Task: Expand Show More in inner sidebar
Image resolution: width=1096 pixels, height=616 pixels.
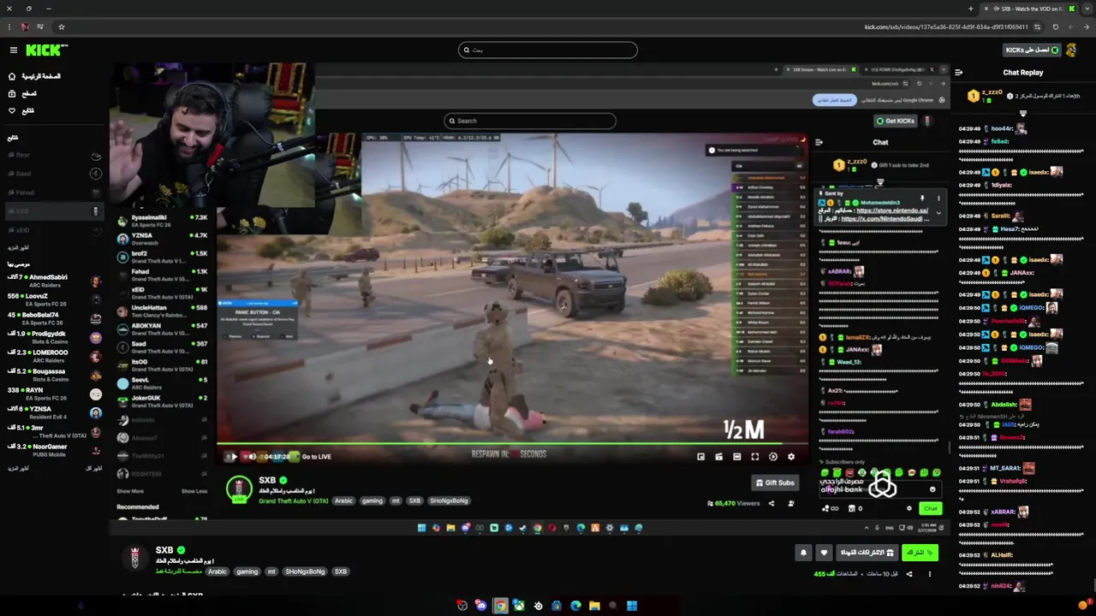Action: [x=130, y=491]
